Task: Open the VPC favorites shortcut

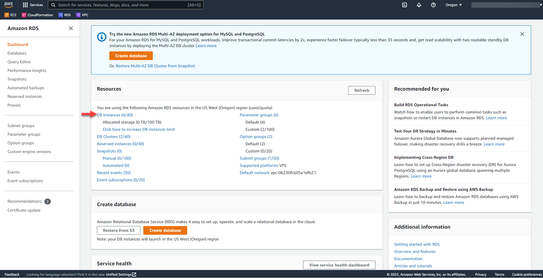Action: (x=82, y=15)
